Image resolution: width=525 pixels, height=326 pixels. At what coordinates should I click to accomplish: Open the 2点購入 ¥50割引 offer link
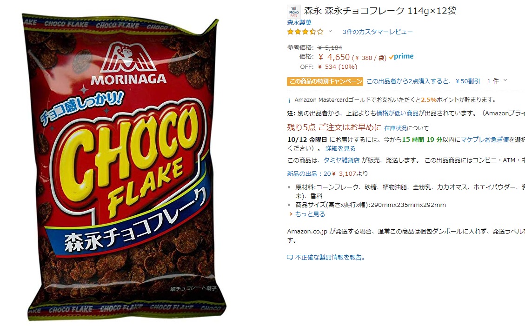tap(423, 81)
